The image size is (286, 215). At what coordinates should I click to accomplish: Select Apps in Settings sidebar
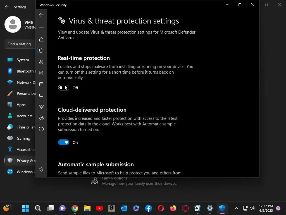pos(21,105)
